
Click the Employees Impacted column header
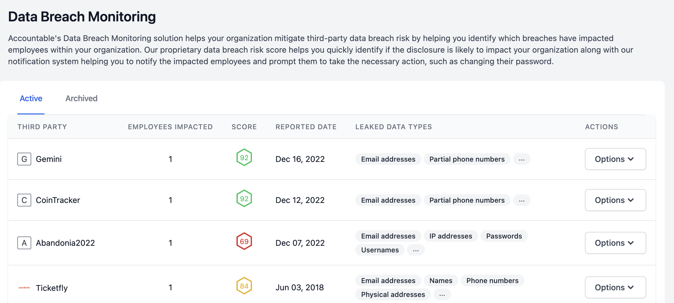pos(171,127)
